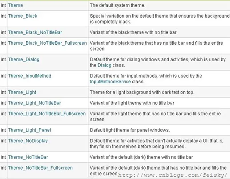Select the 'int' cell beside Theme_Light_Panel
The height and width of the screenshot is (179, 230).
(x=3, y=130)
